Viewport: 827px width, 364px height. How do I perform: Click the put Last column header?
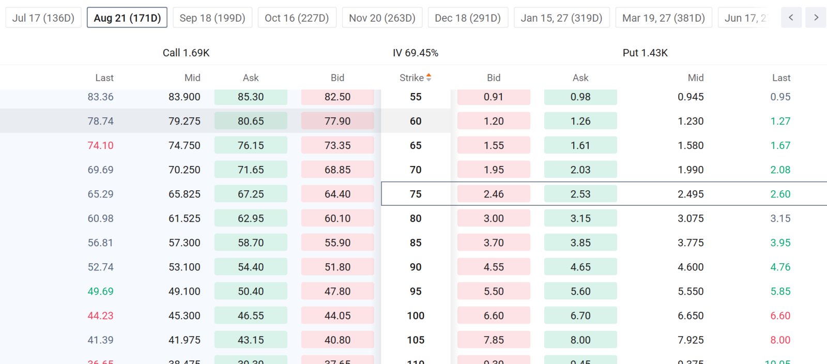[781, 78]
